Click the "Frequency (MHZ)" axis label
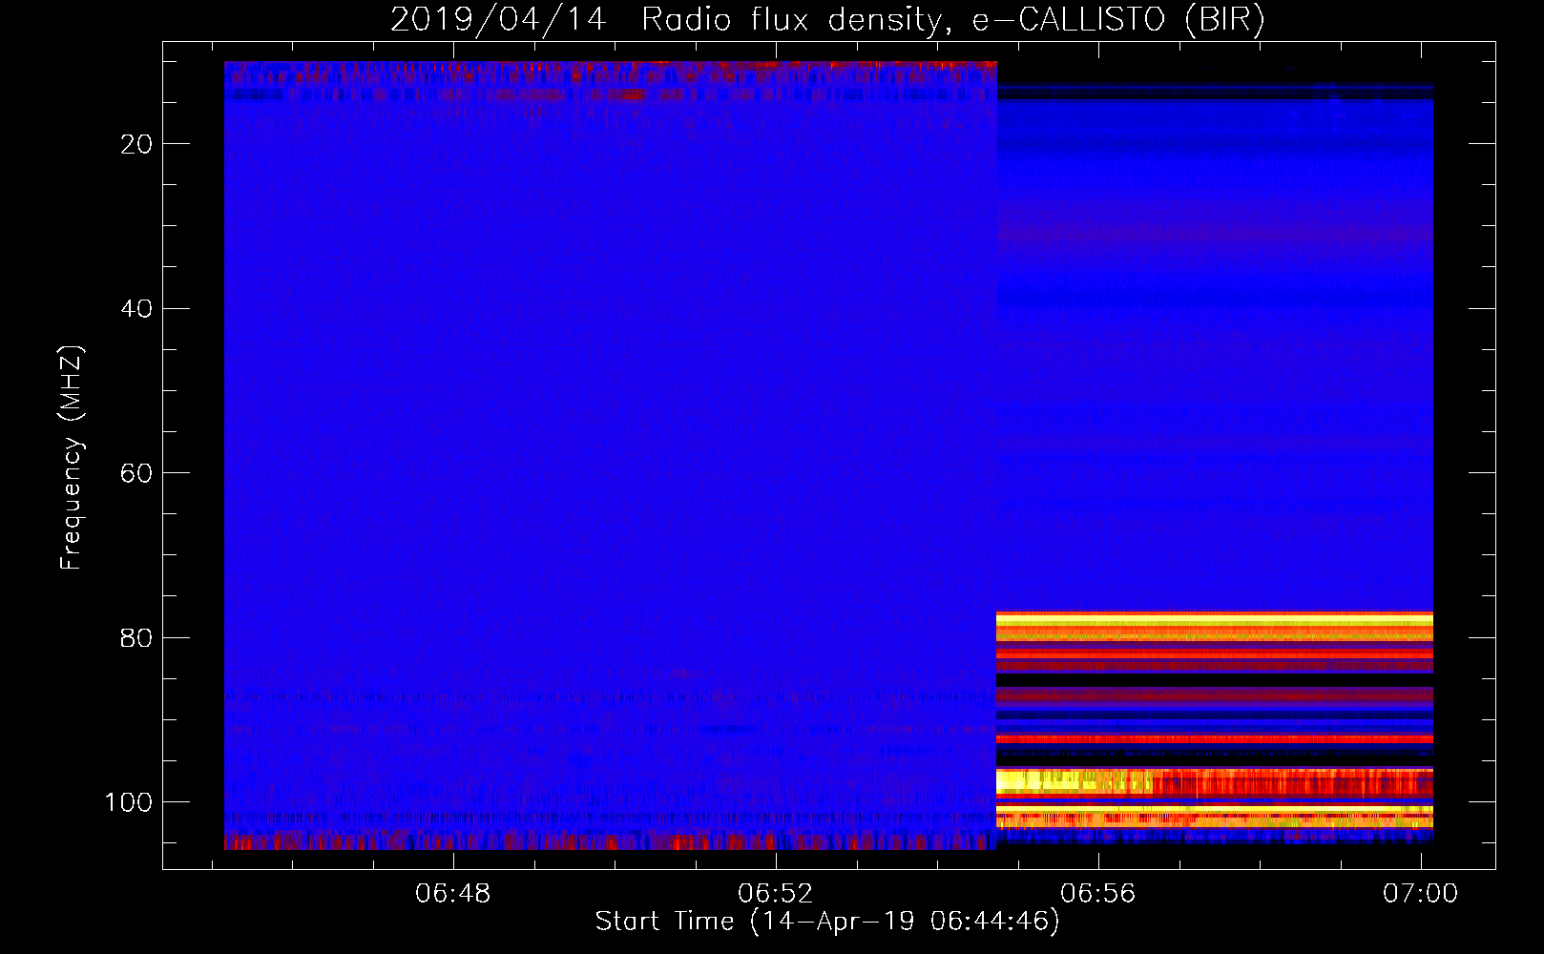The image size is (1544, 954). [x=71, y=458]
